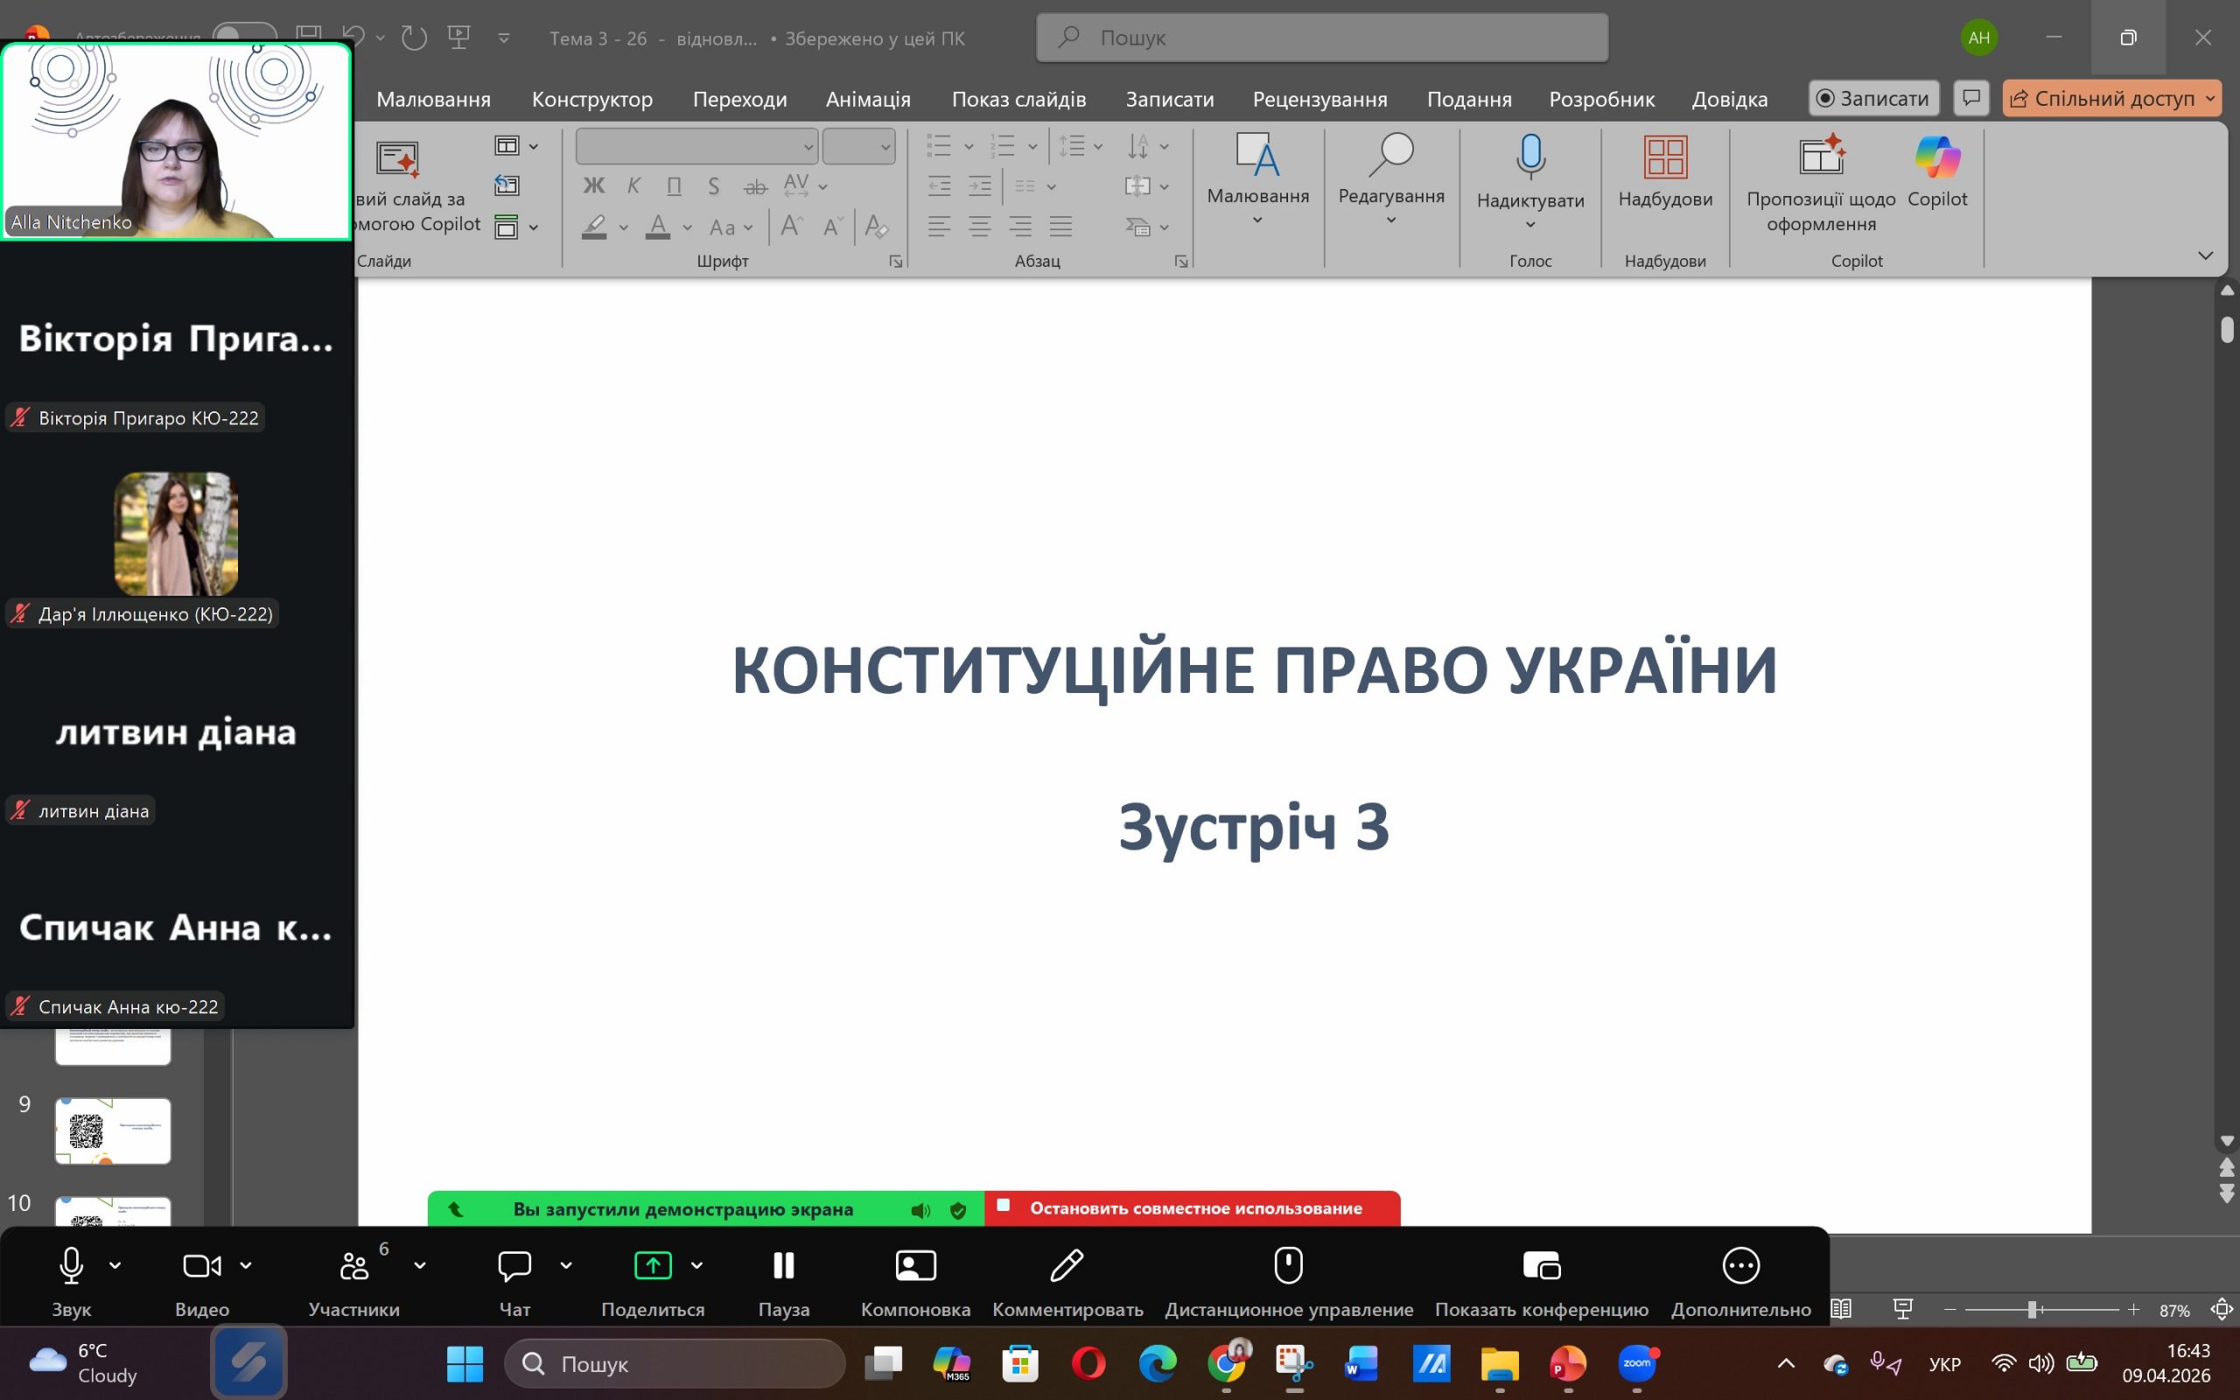Open the Конструктор ribbon tab
The image size is (2240, 1400).
(x=592, y=99)
